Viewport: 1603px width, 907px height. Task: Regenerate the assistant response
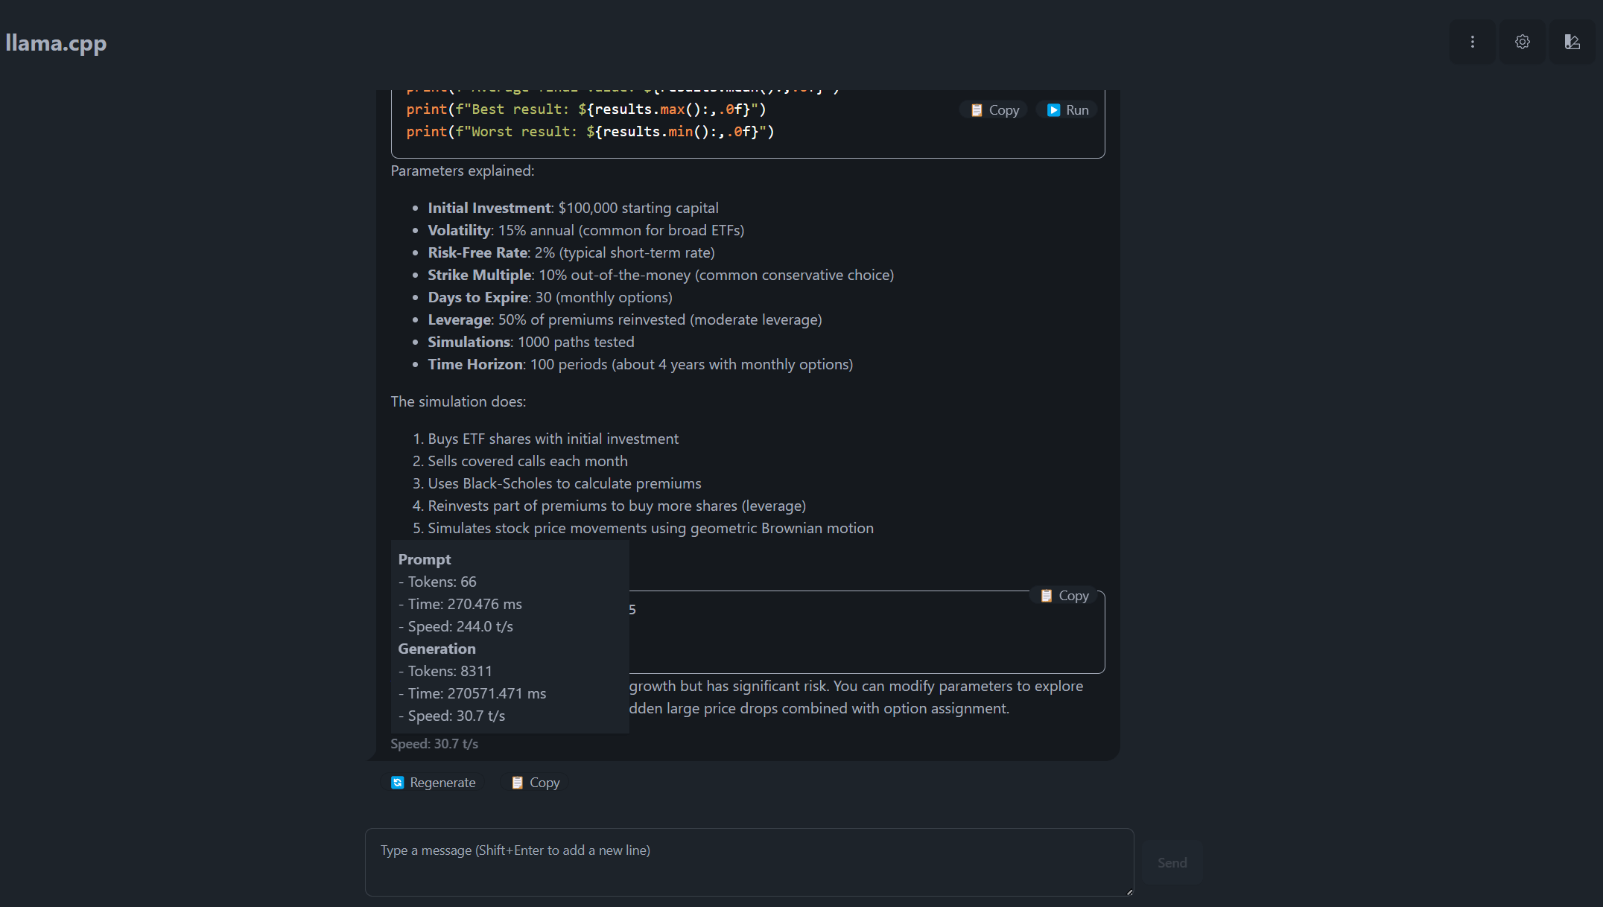pyautogui.click(x=434, y=782)
